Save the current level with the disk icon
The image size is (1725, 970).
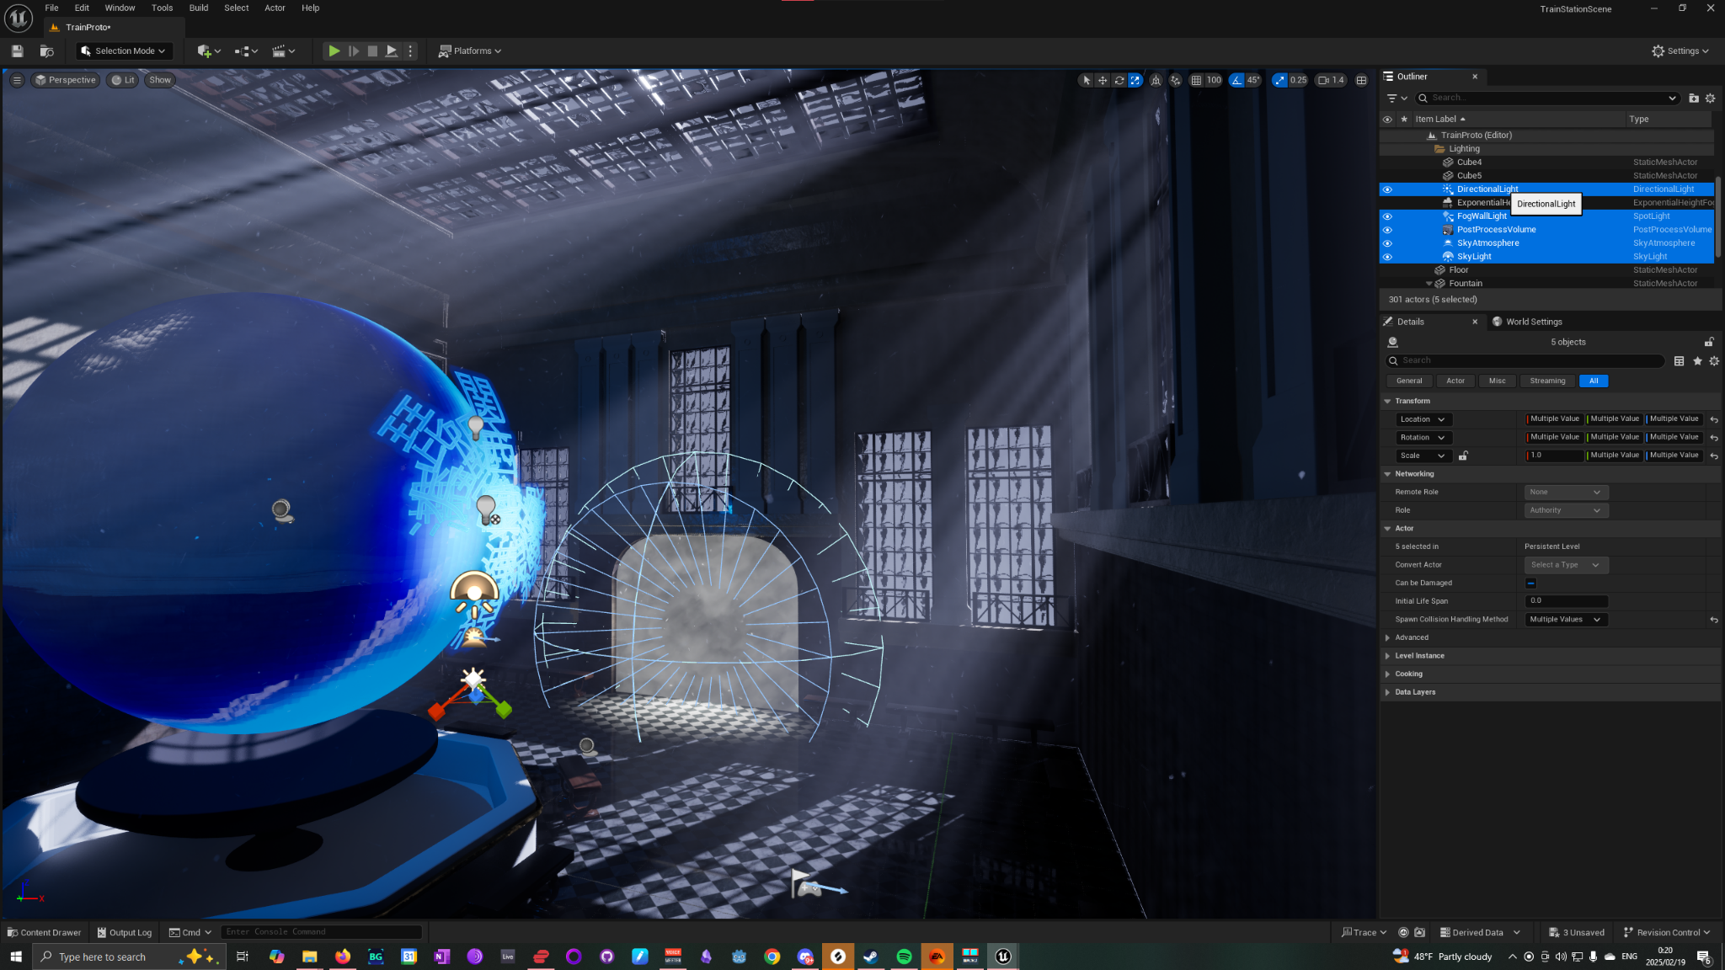coord(17,51)
